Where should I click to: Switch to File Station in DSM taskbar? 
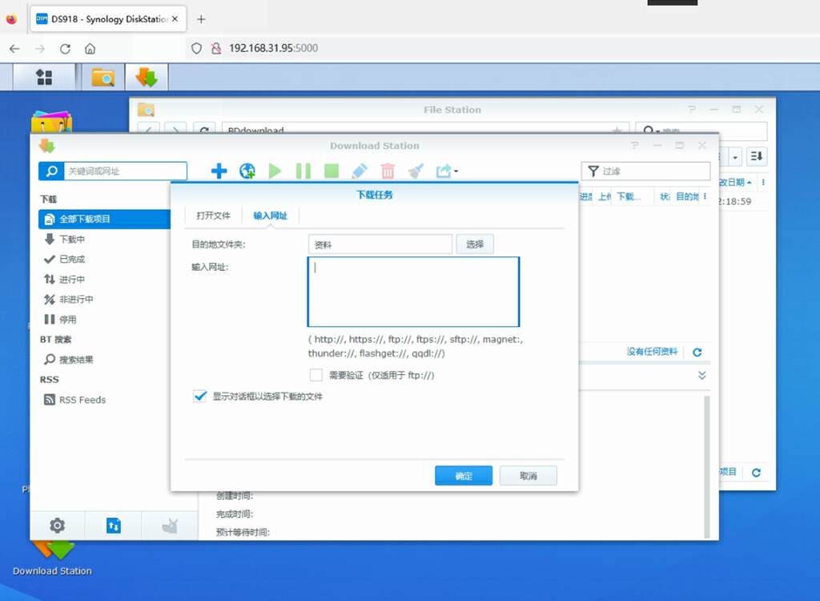[x=102, y=78]
